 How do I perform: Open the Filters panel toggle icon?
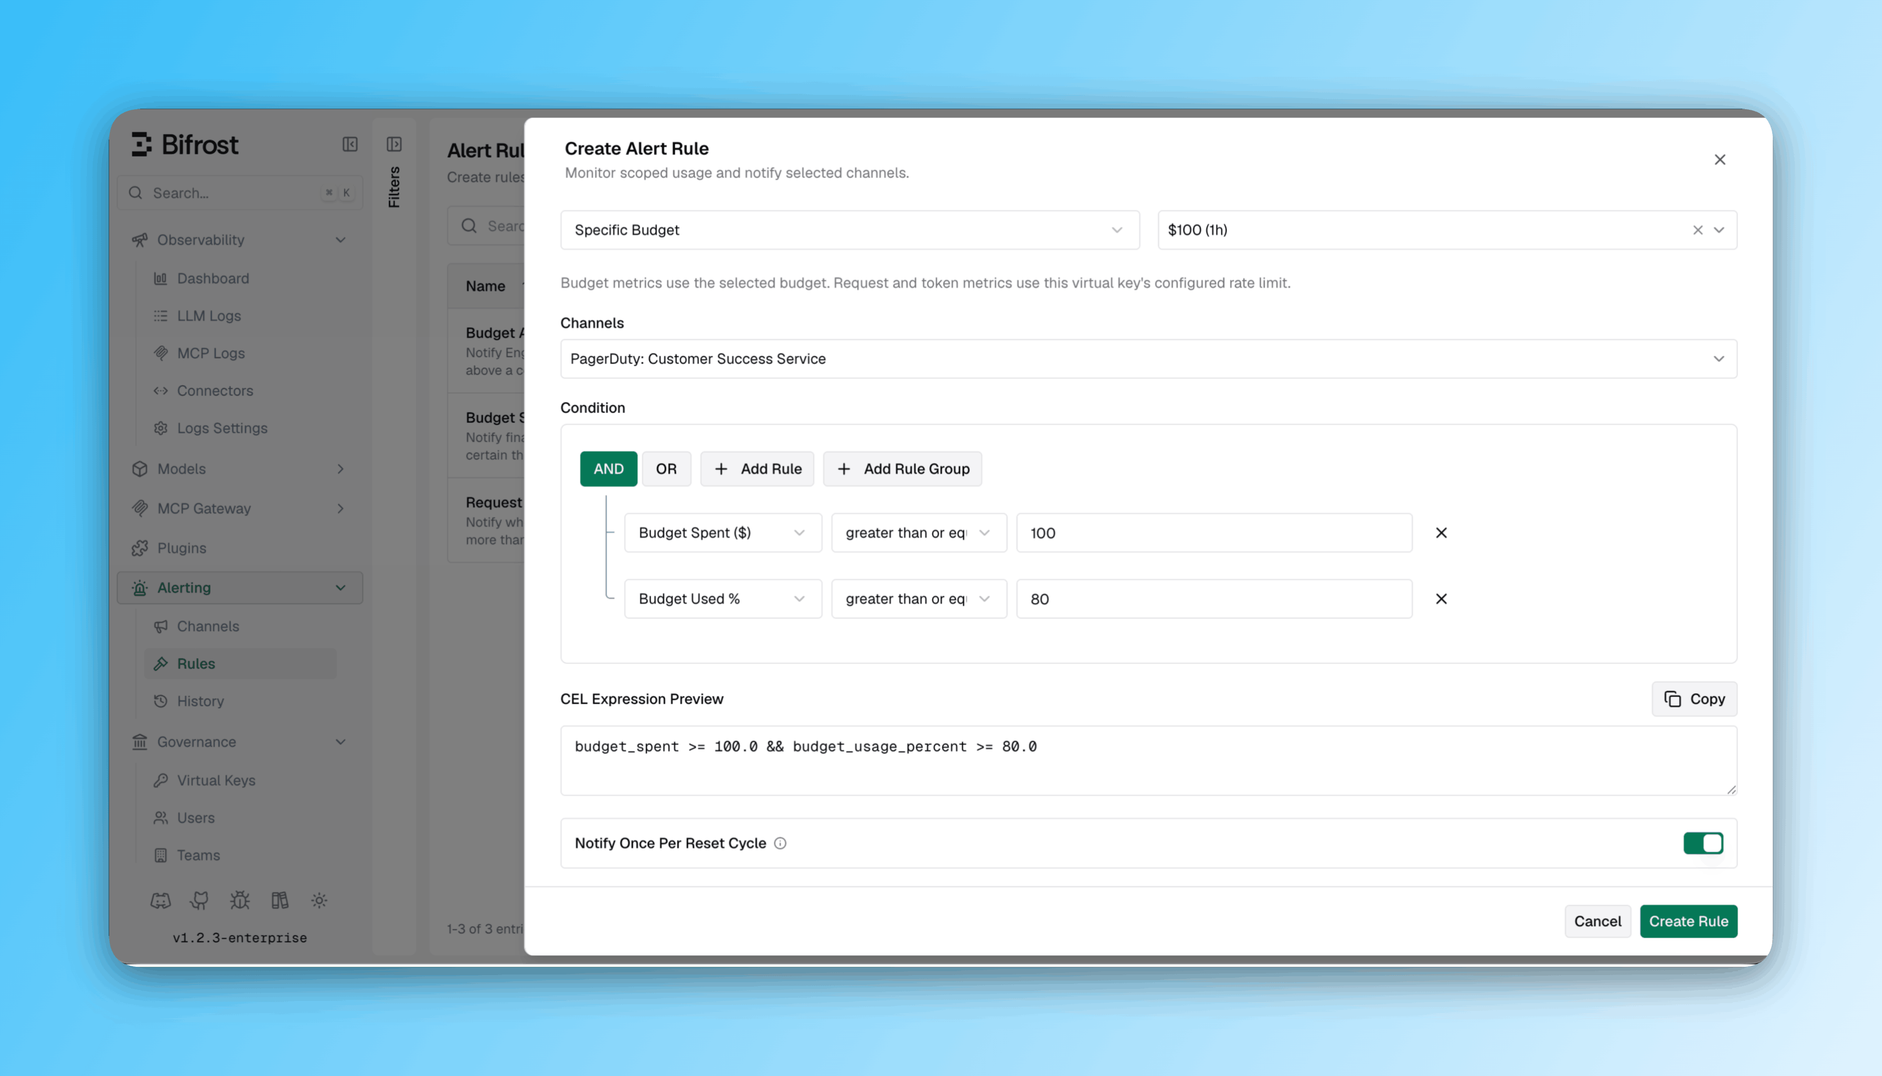[394, 144]
